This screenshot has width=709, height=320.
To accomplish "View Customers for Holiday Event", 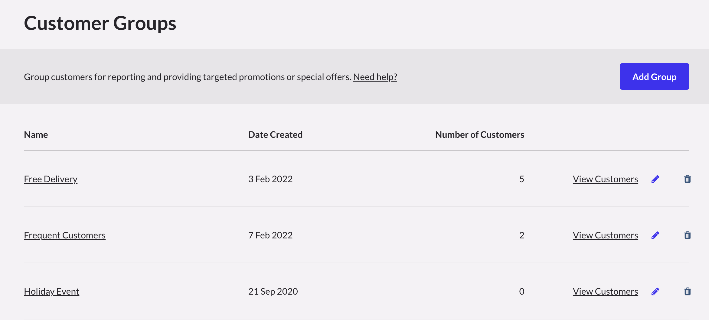I will pyautogui.click(x=605, y=292).
